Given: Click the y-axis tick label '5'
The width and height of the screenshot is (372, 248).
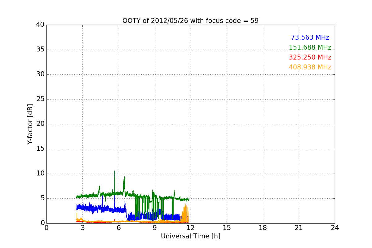Looking at the screenshot, I should [x=42, y=198].
